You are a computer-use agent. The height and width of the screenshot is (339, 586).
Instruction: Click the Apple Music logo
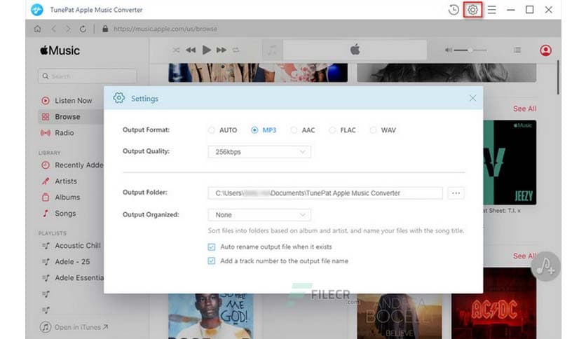[60, 50]
